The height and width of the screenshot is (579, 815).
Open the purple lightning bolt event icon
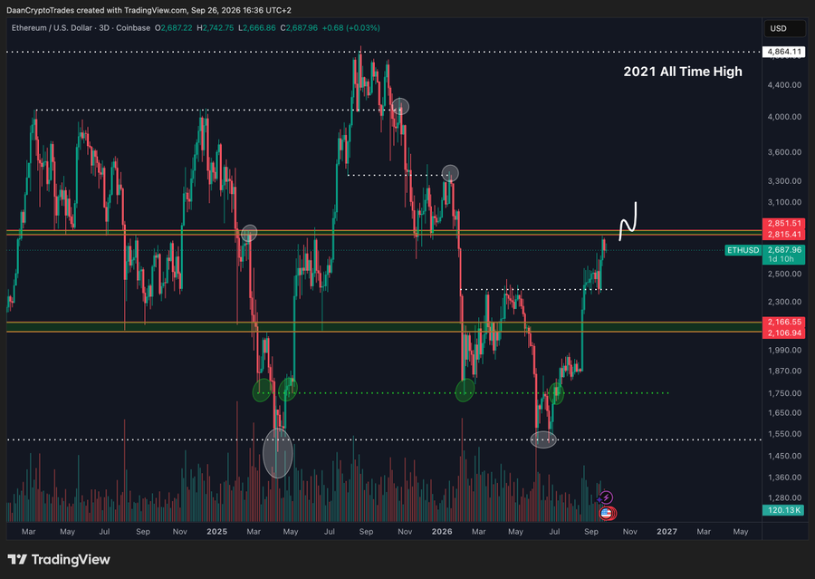click(x=606, y=497)
